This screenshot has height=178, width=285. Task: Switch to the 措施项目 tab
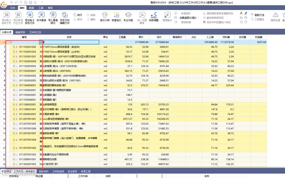(x=20, y=32)
